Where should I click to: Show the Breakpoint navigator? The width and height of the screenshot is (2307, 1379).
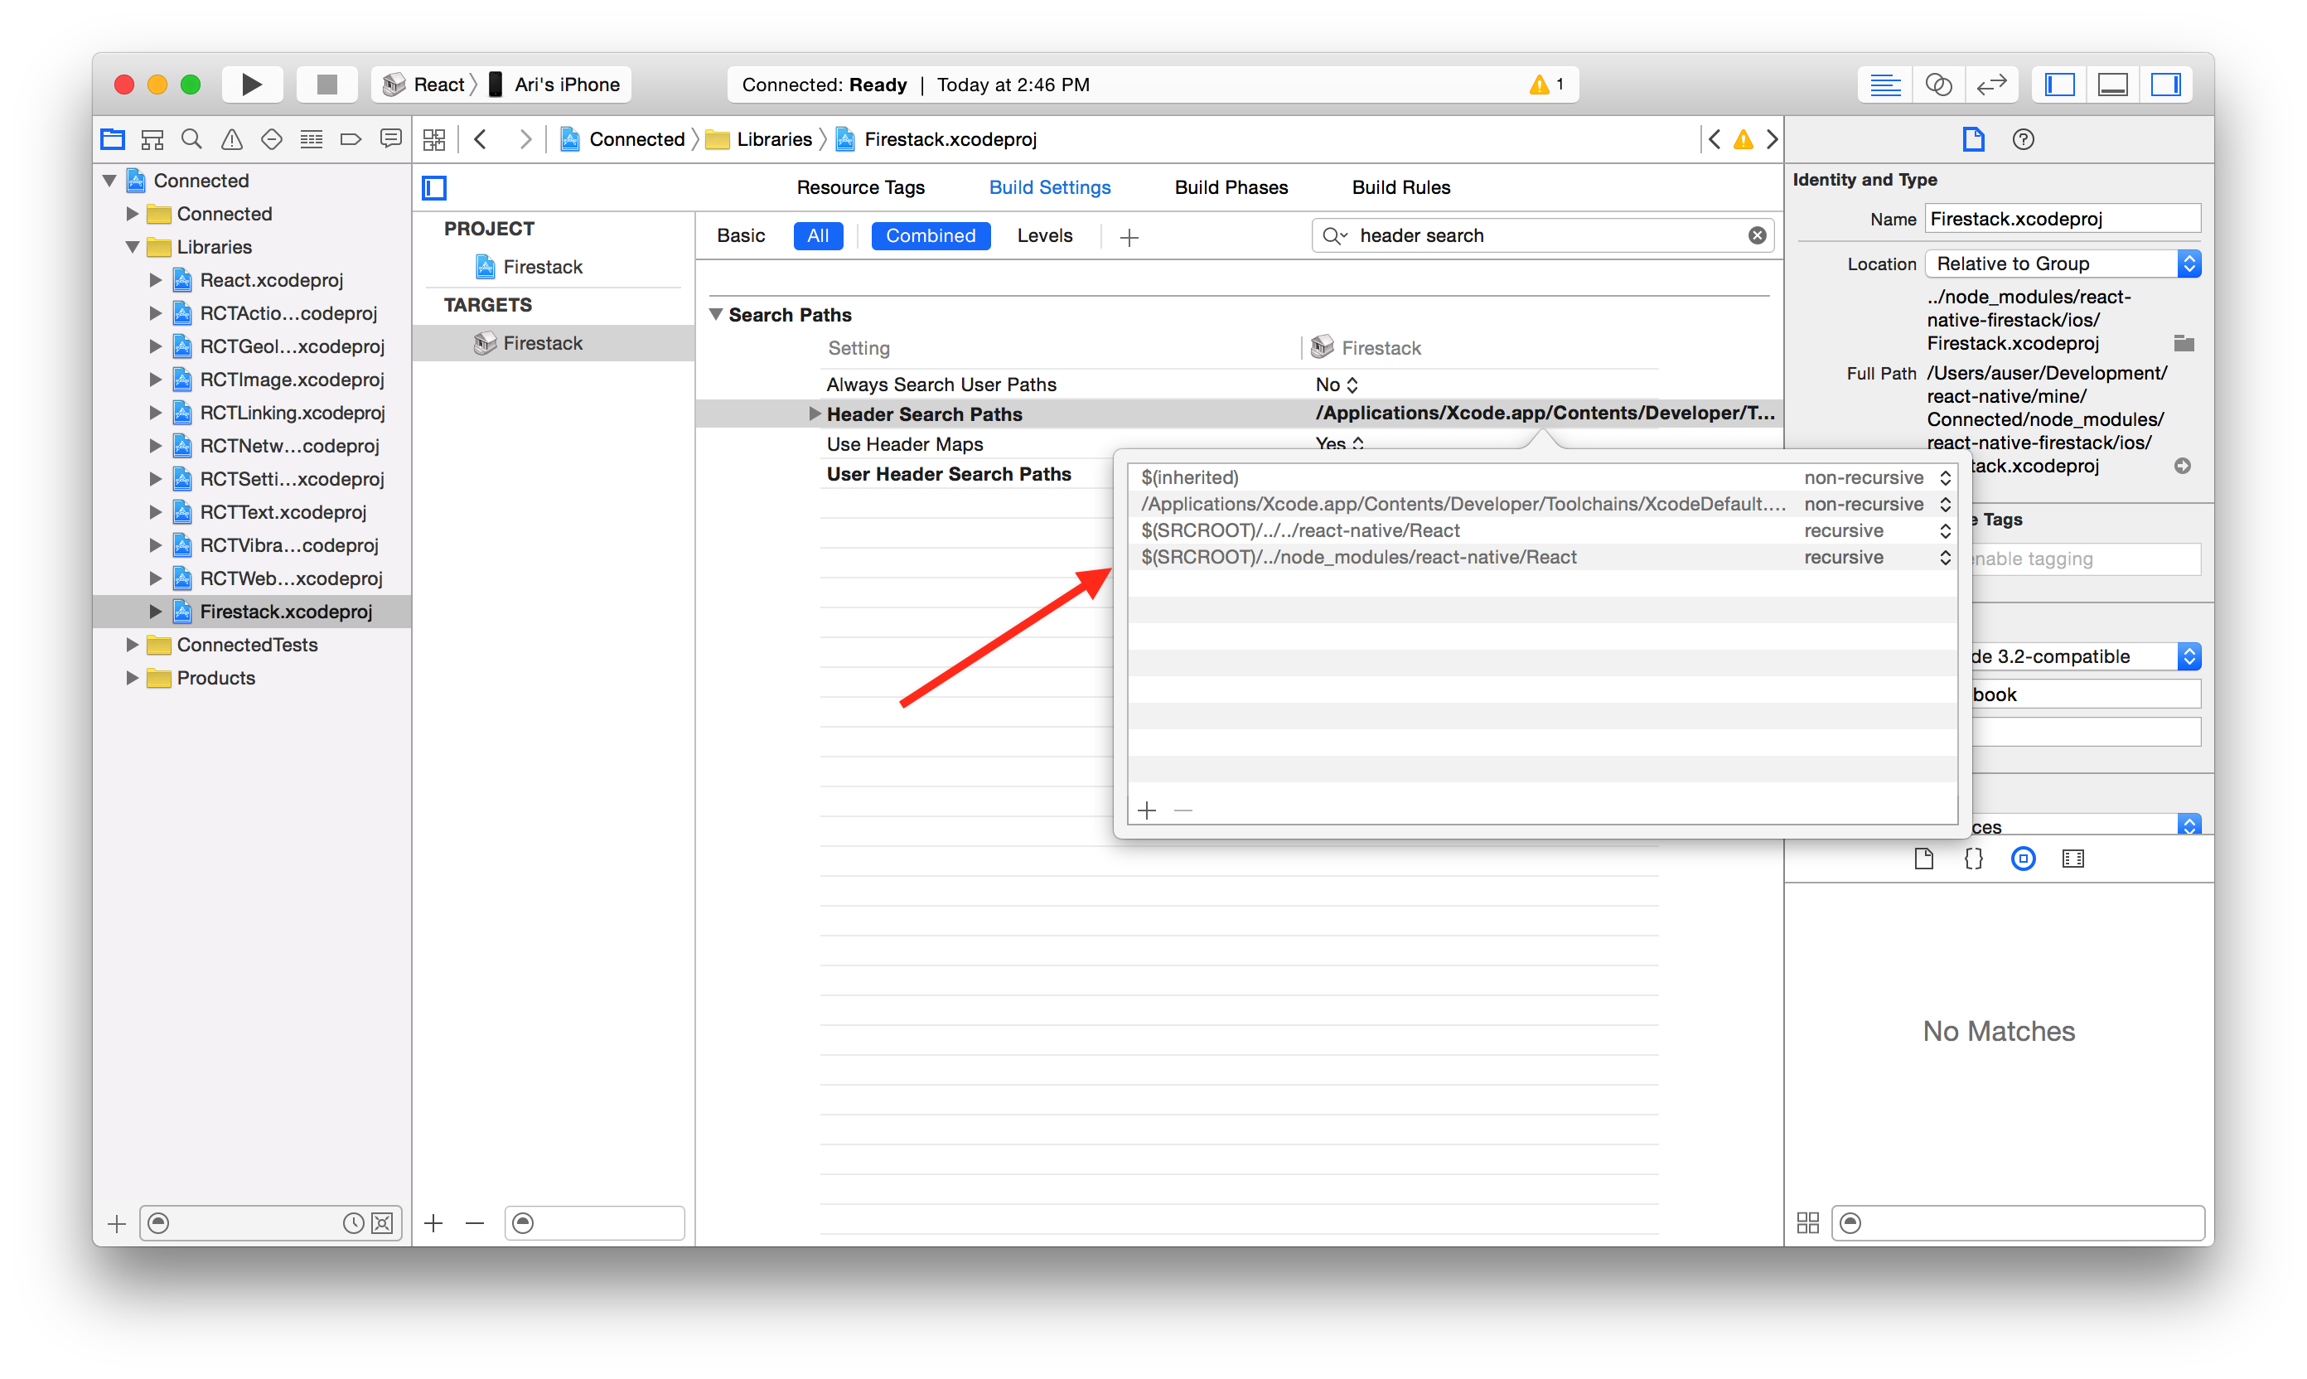tap(351, 139)
